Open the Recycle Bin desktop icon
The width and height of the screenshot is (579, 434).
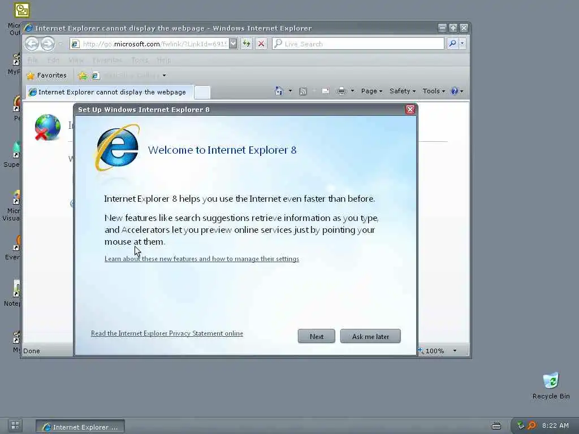pos(551,385)
